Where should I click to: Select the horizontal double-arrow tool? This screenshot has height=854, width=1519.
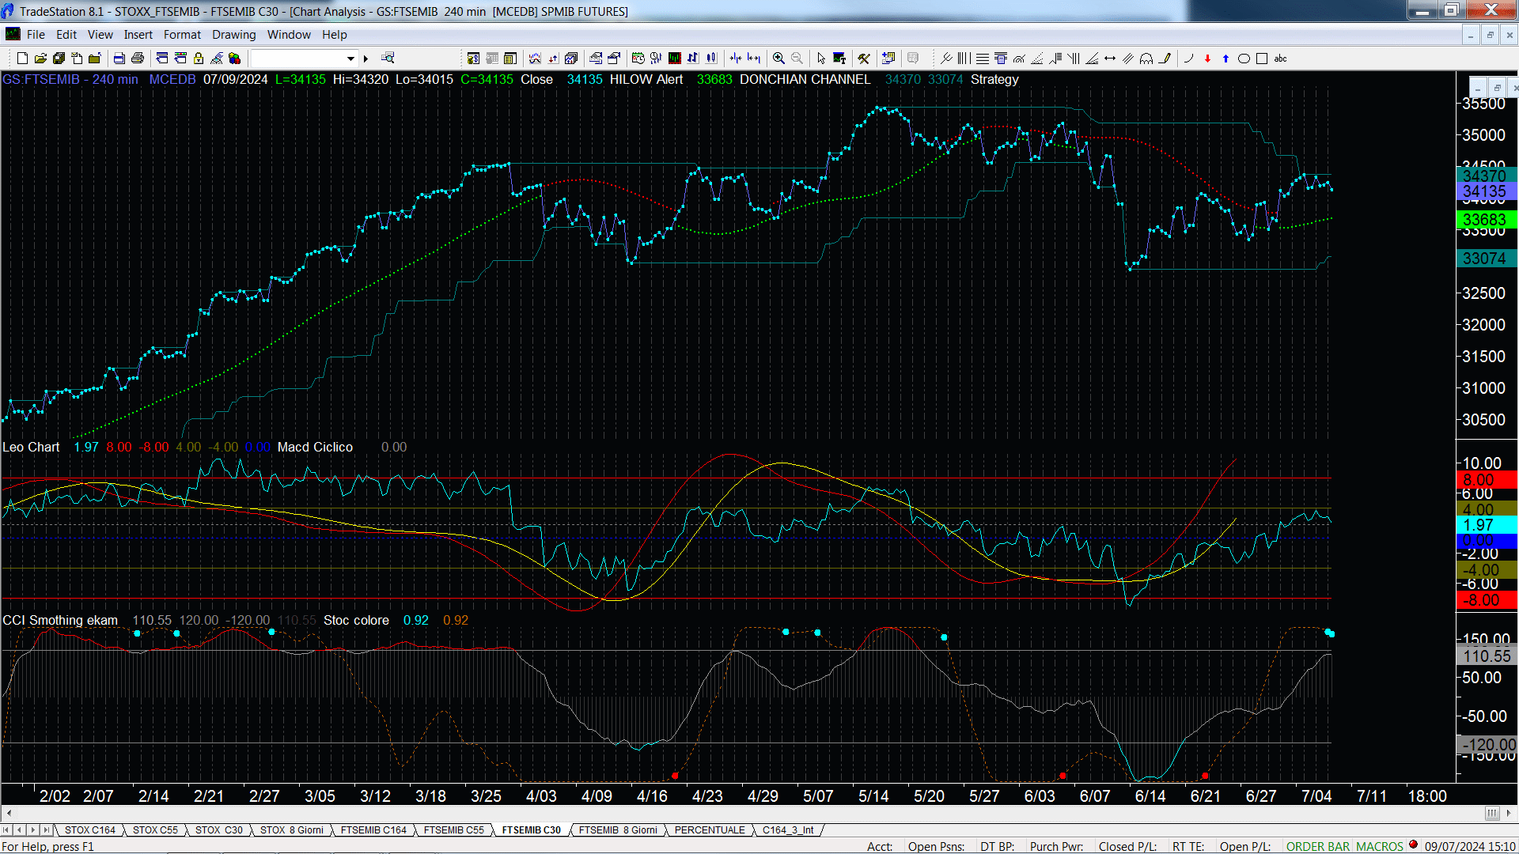tap(1110, 59)
